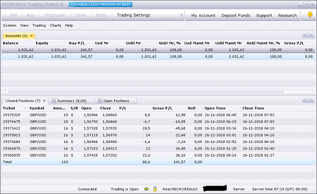
Task: Open My Account page
Action: 203,16
